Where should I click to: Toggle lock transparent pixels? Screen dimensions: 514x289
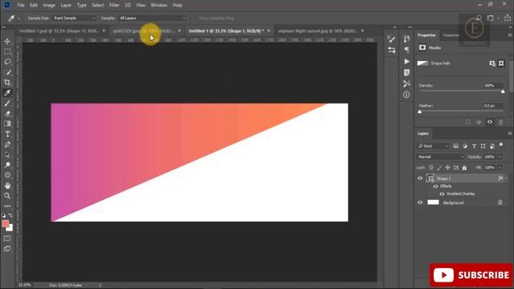point(431,168)
